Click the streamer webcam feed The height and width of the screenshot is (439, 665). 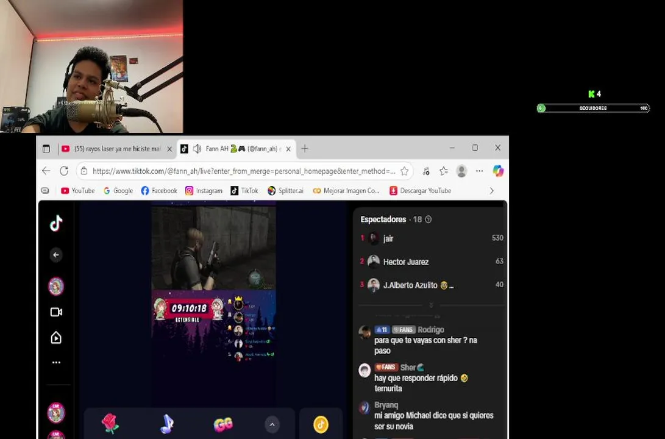(x=91, y=66)
